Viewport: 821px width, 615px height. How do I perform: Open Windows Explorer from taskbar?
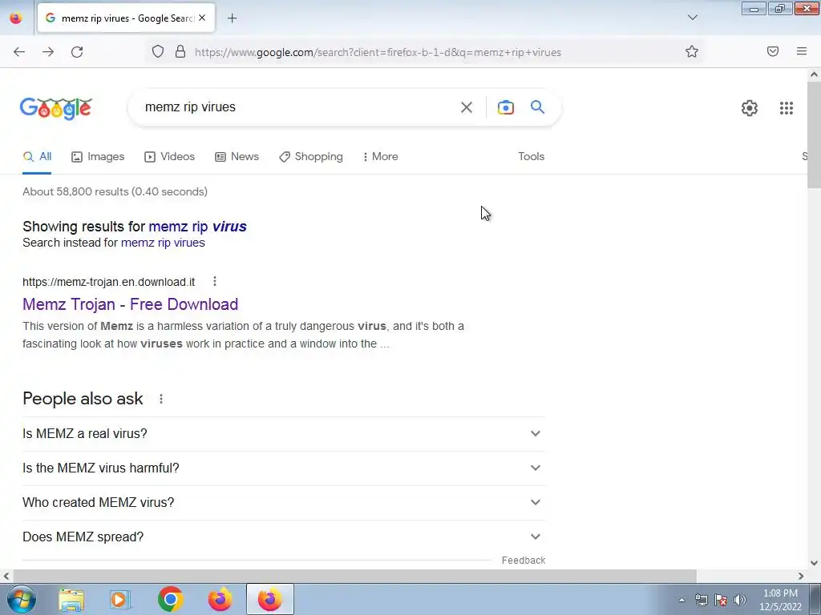pos(71,599)
